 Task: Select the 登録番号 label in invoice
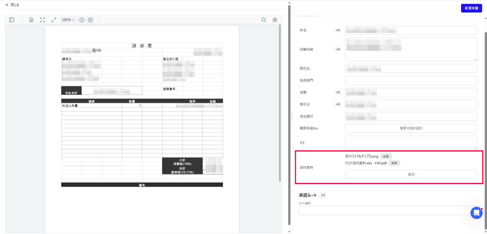pos(169,89)
